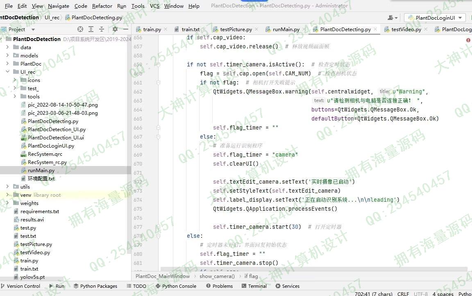Open the Python Packages tool window

[95, 286]
